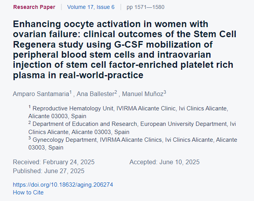Click the Accepted June 10, 2025 date

click(x=164, y=162)
